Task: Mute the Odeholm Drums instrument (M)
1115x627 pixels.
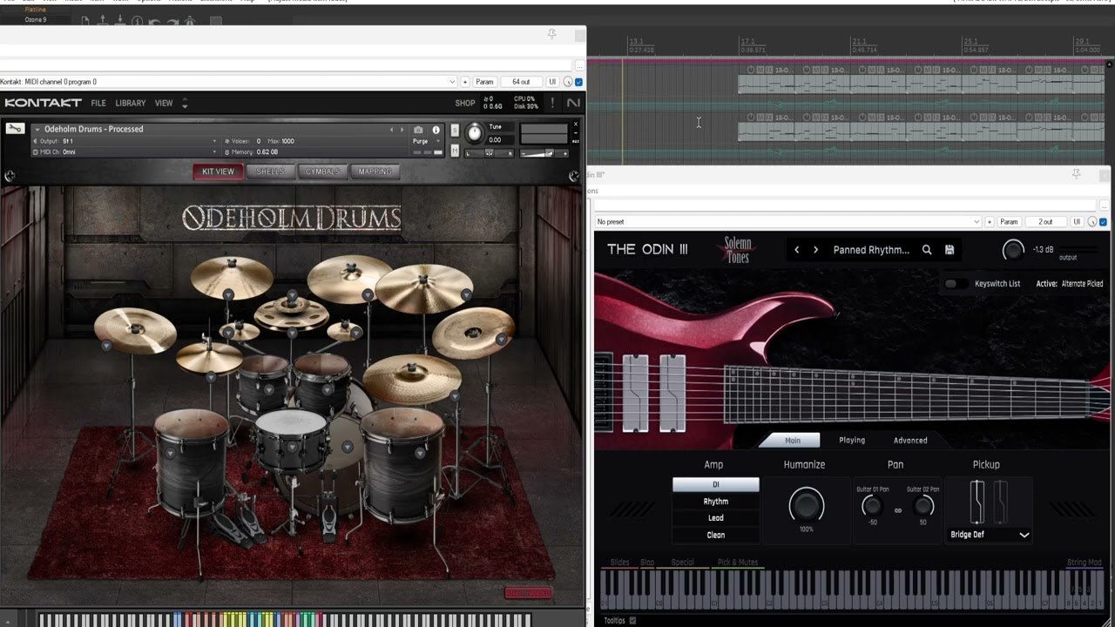Action: coord(455,151)
